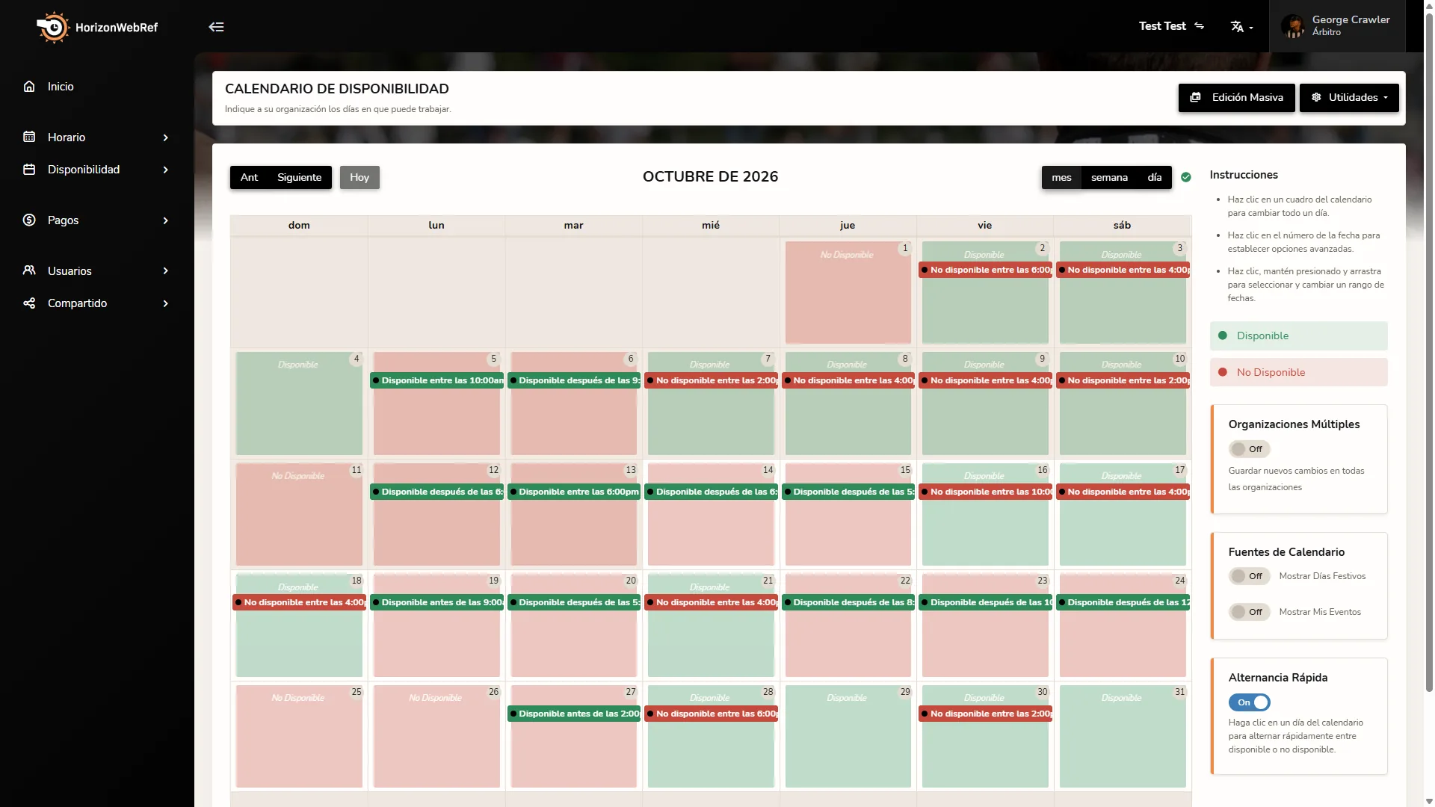The height and width of the screenshot is (807, 1435).
Task: Go to previous month with Ant
Action: (x=249, y=178)
